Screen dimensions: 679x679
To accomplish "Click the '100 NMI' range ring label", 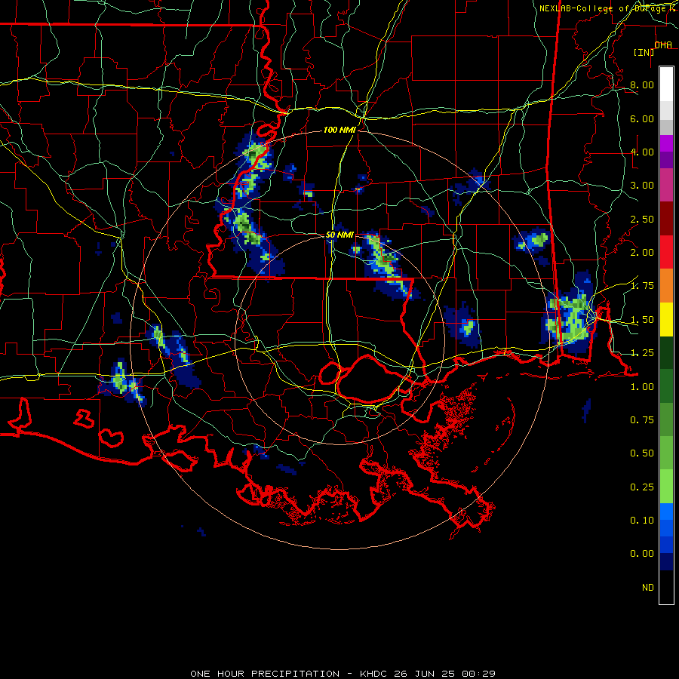I will (340, 130).
